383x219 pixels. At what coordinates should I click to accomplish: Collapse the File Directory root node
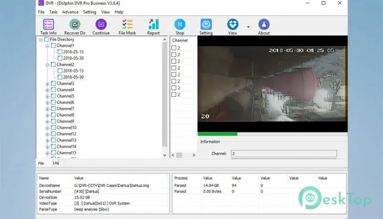[x=41, y=39]
